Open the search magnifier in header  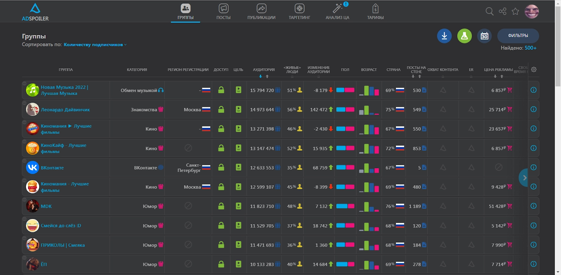(x=489, y=12)
